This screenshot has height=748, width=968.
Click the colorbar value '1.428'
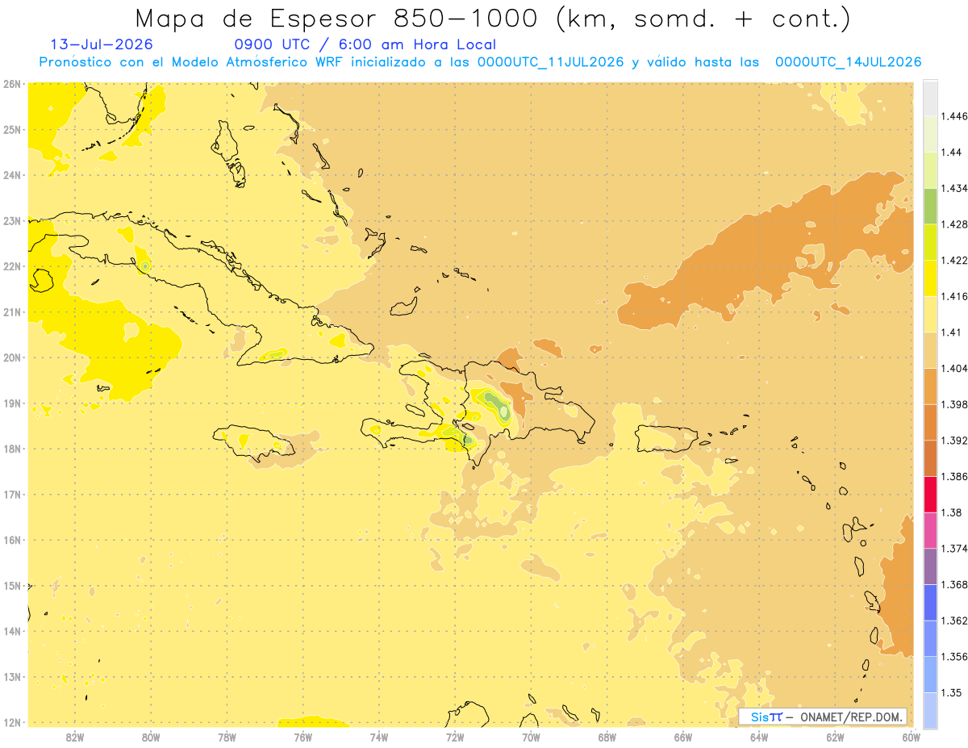pos(955,224)
